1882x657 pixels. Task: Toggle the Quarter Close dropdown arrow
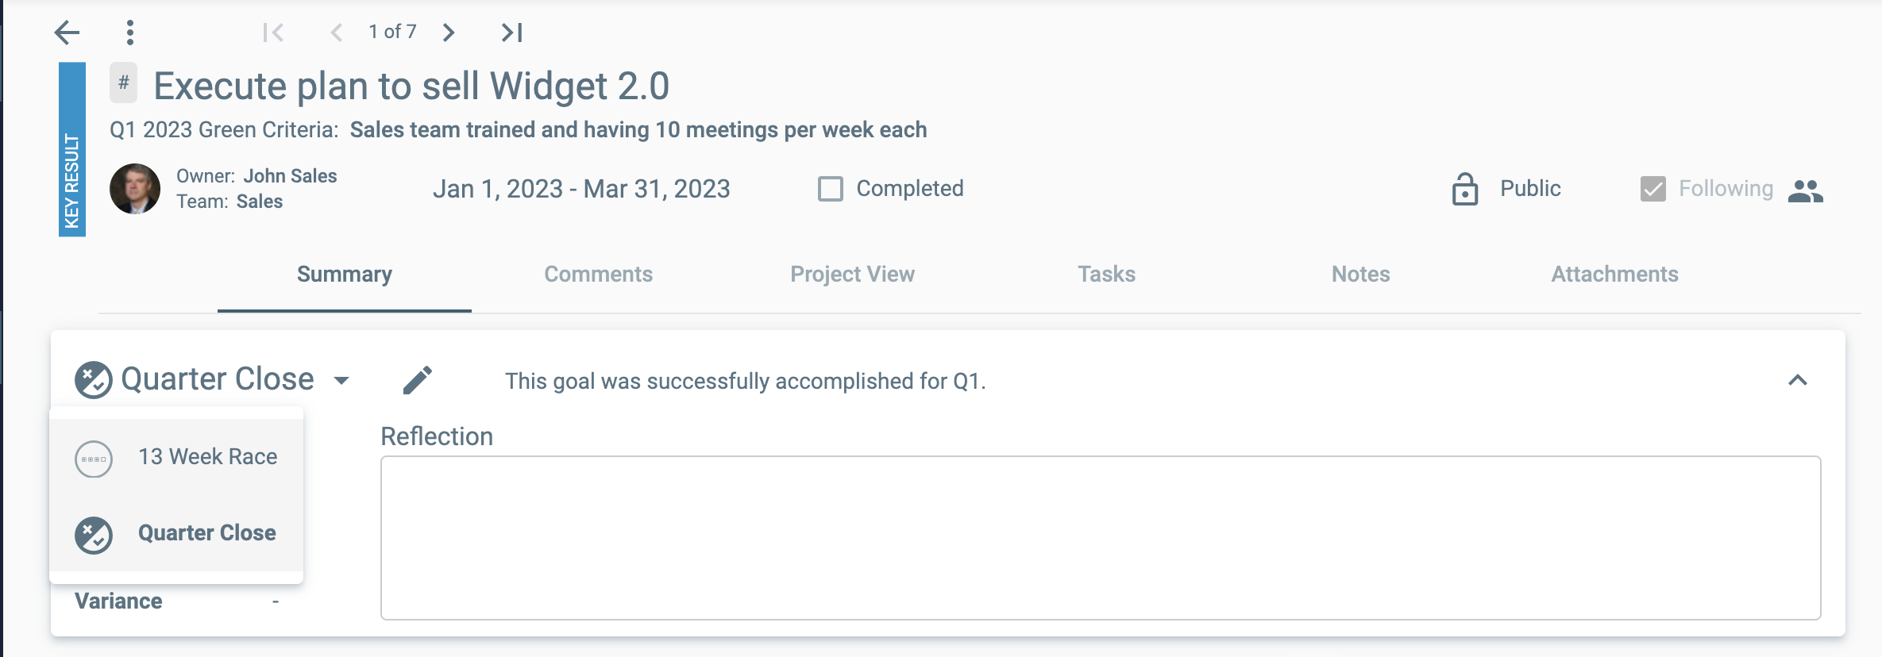pos(341,380)
